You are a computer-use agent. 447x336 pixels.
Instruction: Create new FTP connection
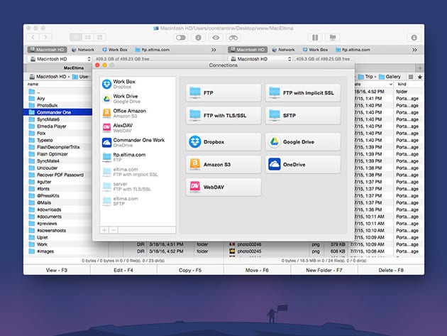tap(223, 93)
